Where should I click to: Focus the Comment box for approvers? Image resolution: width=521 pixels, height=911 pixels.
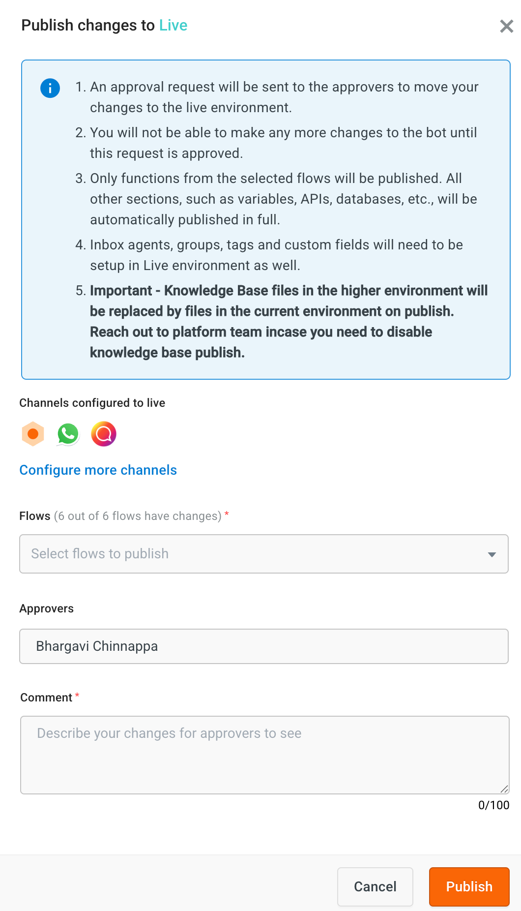pos(264,755)
